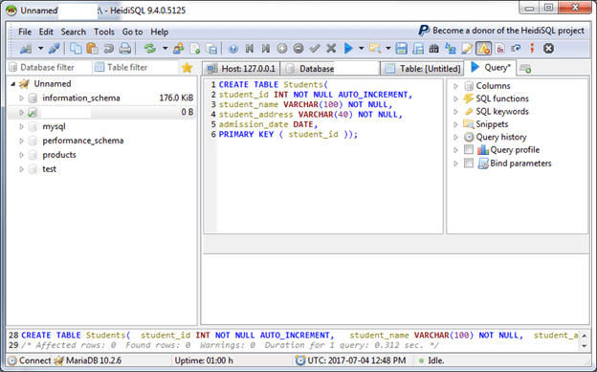Expand the Snippets helper node
The width and height of the screenshot is (597, 372).
[x=455, y=124]
